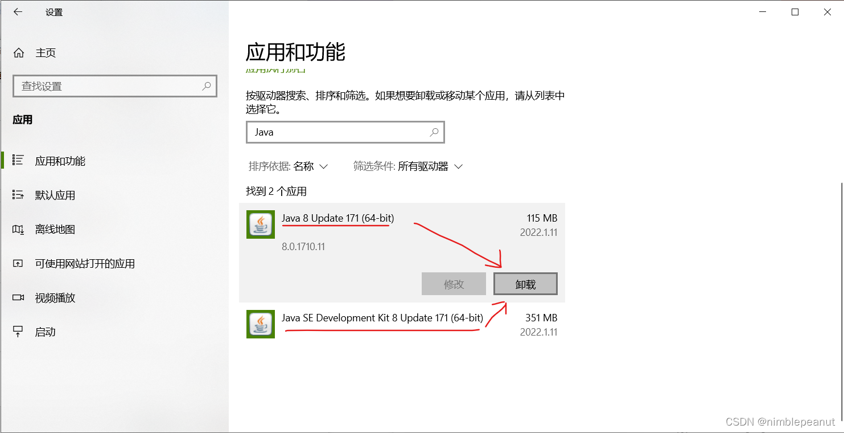The height and width of the screenshot is (433, 844).
Task: Maximize the Settings window
Action: [795, 12]
